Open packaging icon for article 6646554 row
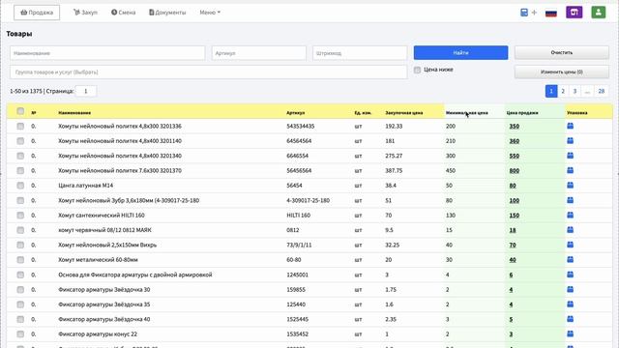 click(570, 156)
